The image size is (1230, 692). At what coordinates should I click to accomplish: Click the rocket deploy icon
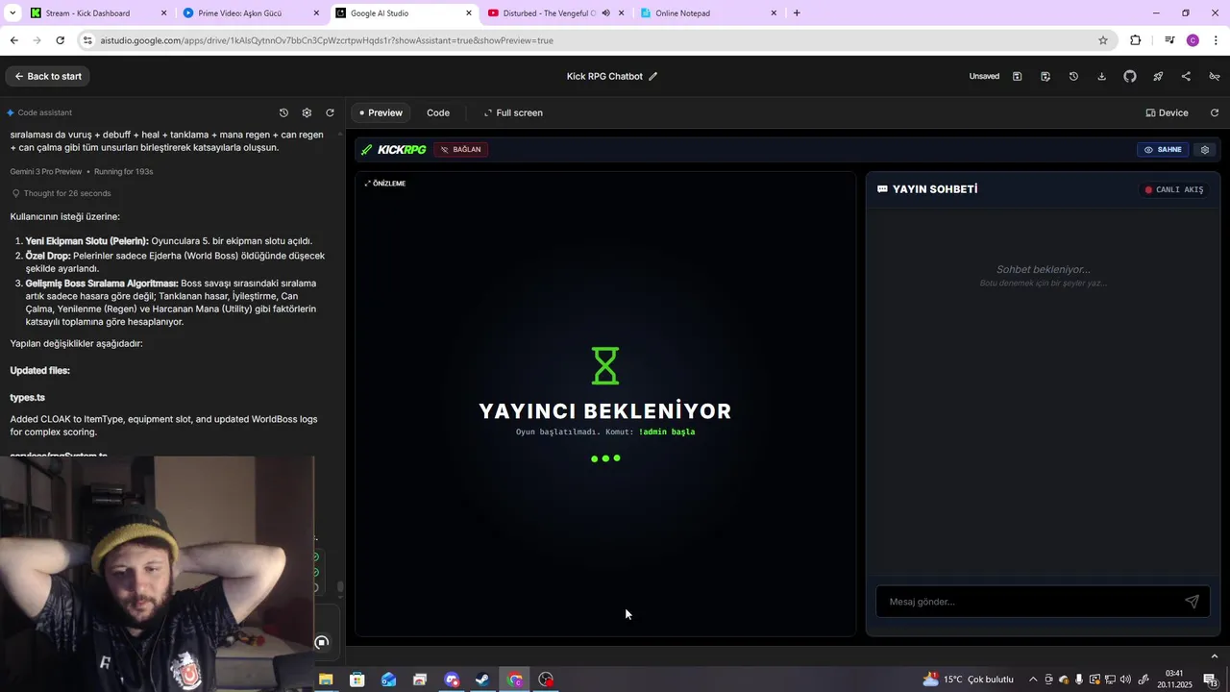point(1158,76)
